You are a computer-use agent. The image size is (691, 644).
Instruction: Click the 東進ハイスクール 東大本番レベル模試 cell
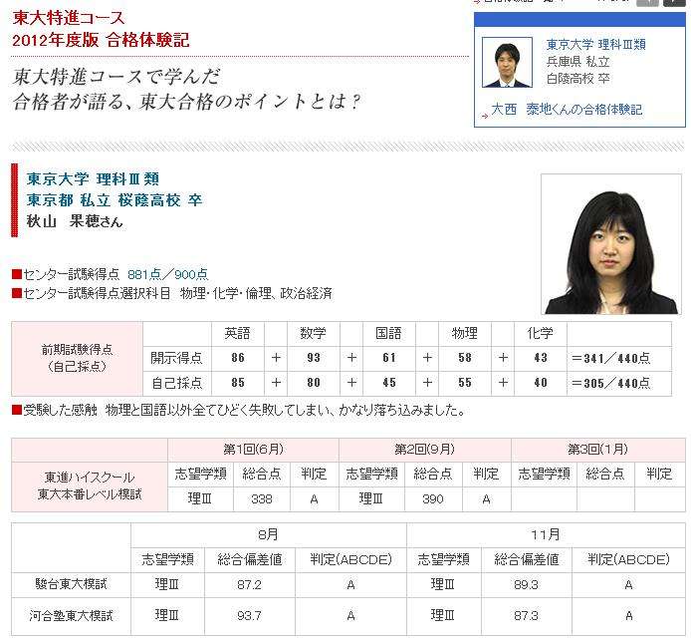[90, 486]
